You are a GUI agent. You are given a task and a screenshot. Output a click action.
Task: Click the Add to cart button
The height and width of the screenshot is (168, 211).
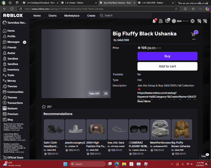click(168, 66)
